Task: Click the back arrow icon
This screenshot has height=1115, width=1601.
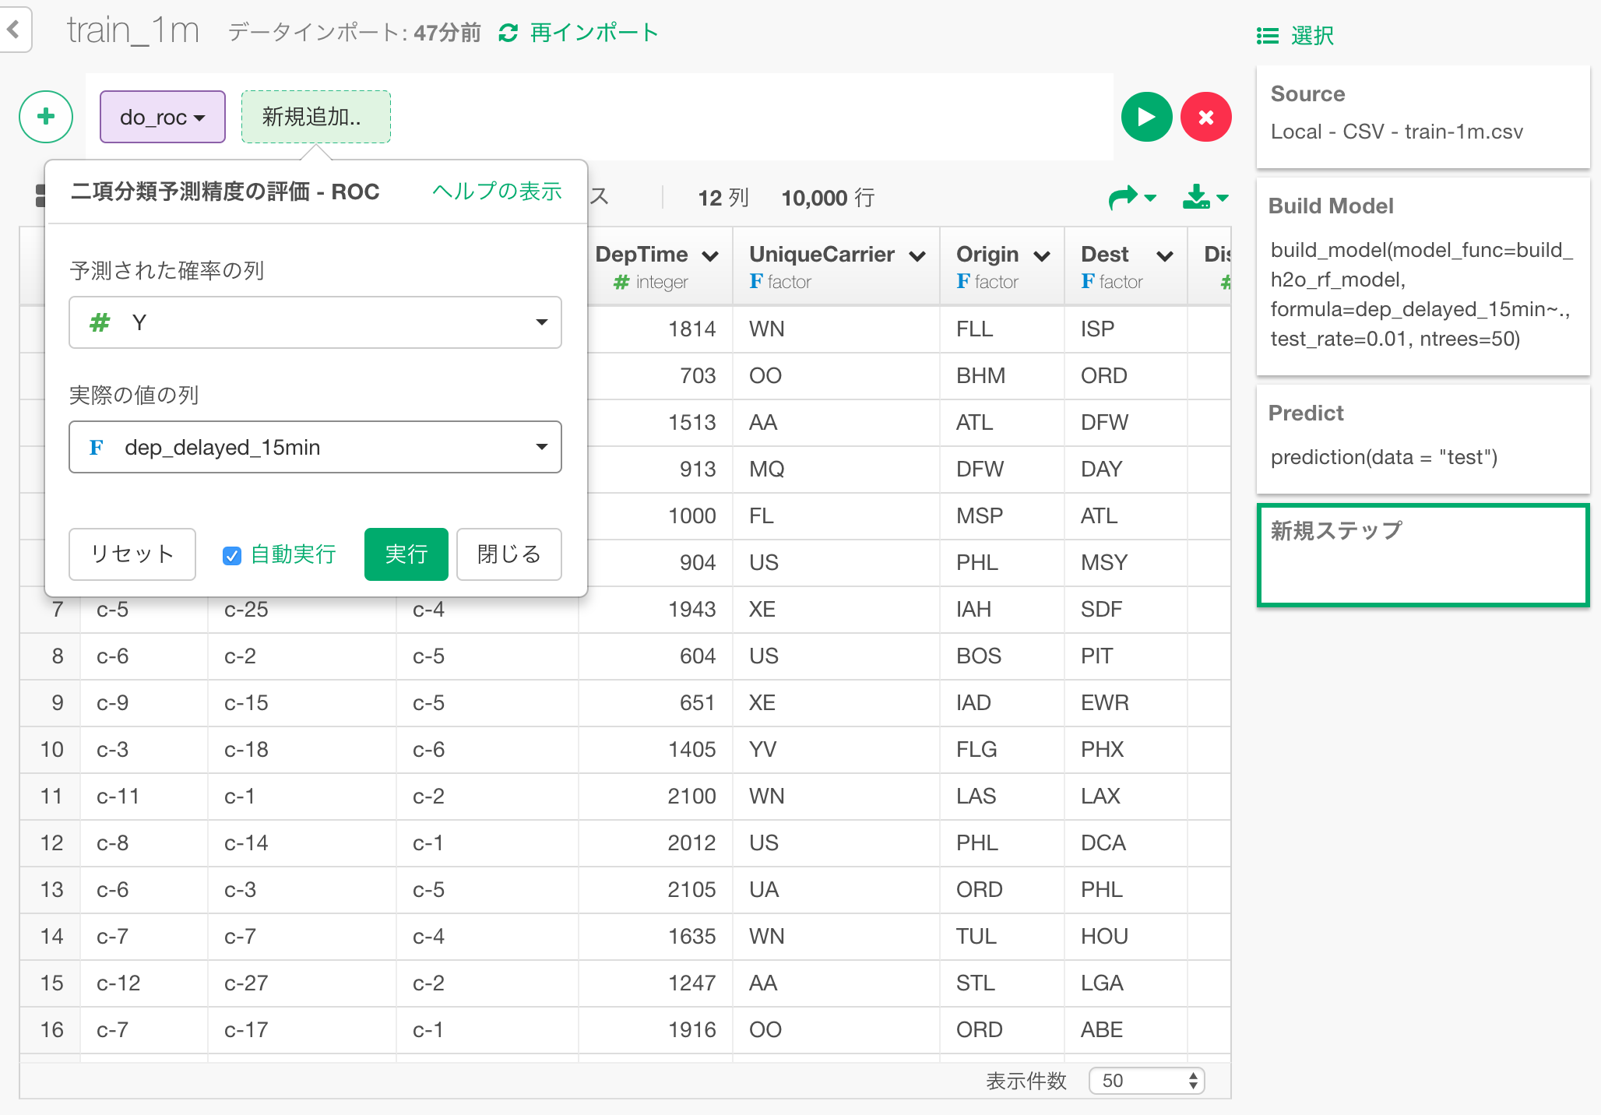Action: [13, 30]
